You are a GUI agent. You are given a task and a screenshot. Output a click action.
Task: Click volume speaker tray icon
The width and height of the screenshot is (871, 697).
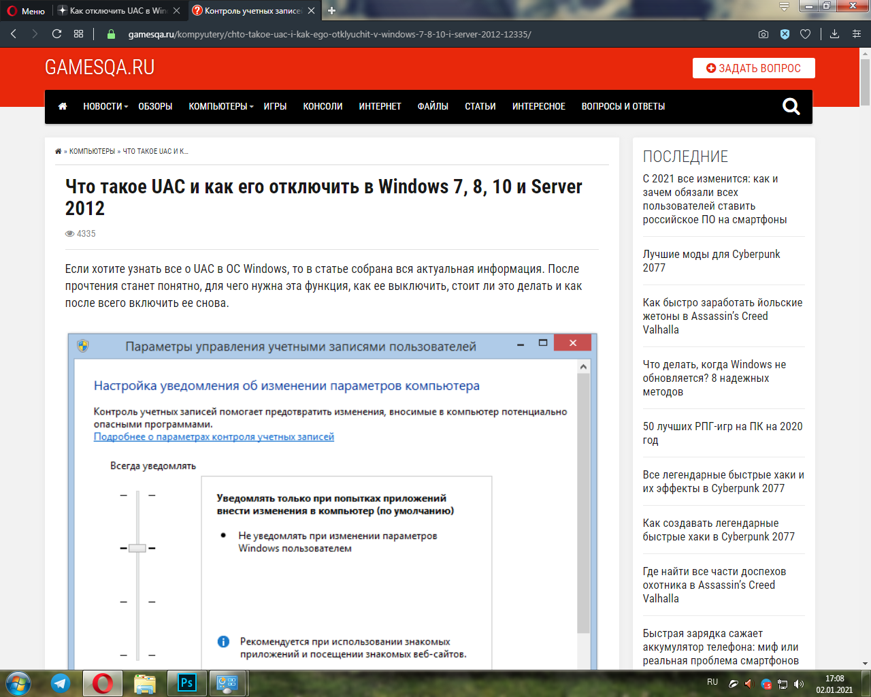[x=799, y=683]
